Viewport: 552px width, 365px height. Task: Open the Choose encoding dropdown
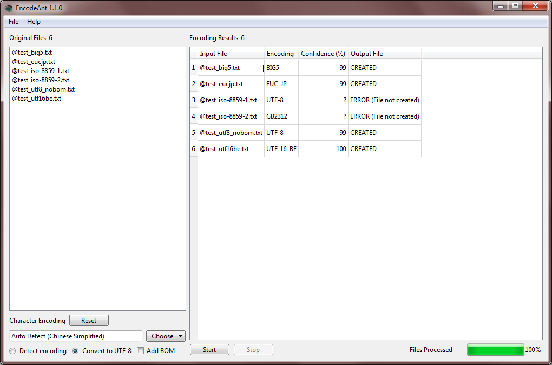[166, 336]
